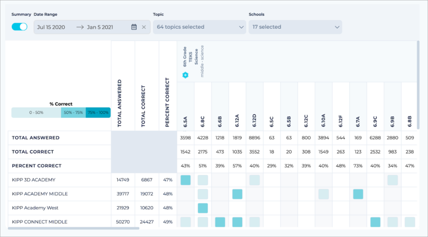Open the calendar date picker icon
Screen dimensions: 428x237
click(x=134, y=27)
